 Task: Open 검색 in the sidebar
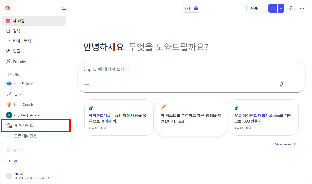coord(34,31)
